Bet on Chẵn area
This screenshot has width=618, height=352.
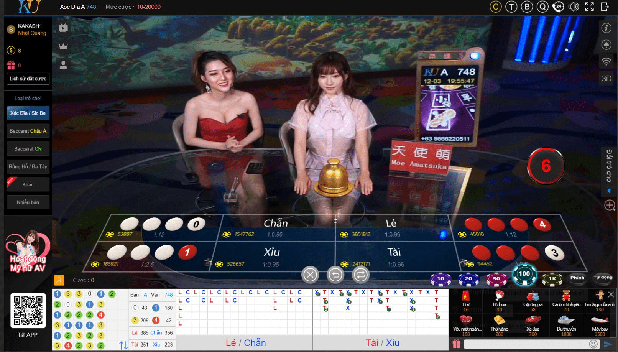tap(276, 228)
